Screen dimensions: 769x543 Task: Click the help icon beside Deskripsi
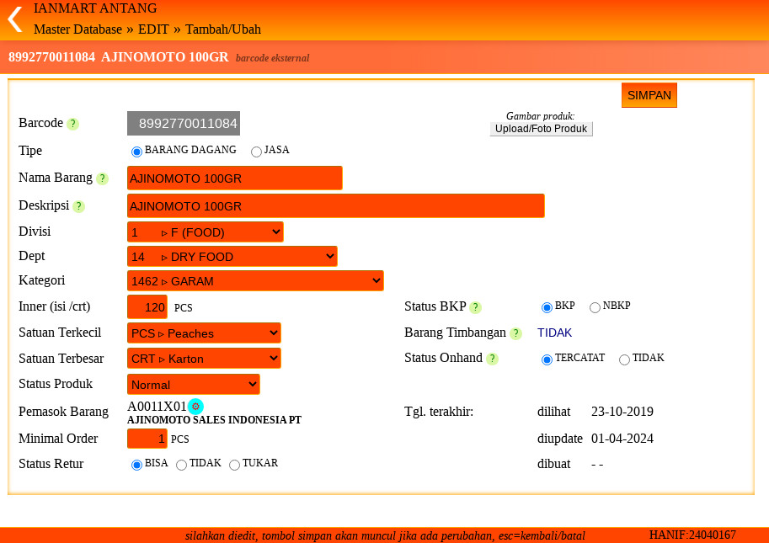pyautogui.click(x=78, y=206)
